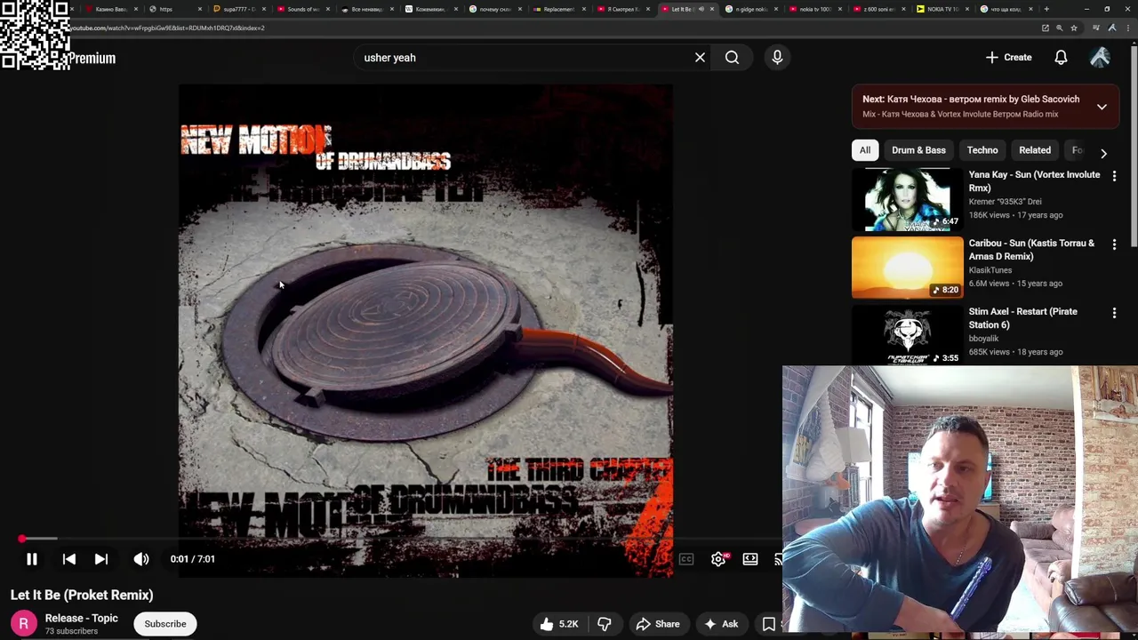Screen dimensions: 1138x640
Task: Open the Release - Topic channel avatar
Action: (24, 624)
